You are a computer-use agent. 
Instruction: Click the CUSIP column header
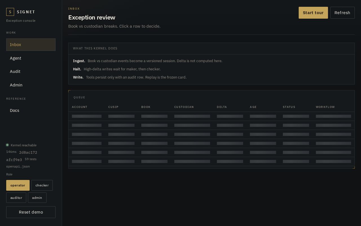click(x=113, y=107)
